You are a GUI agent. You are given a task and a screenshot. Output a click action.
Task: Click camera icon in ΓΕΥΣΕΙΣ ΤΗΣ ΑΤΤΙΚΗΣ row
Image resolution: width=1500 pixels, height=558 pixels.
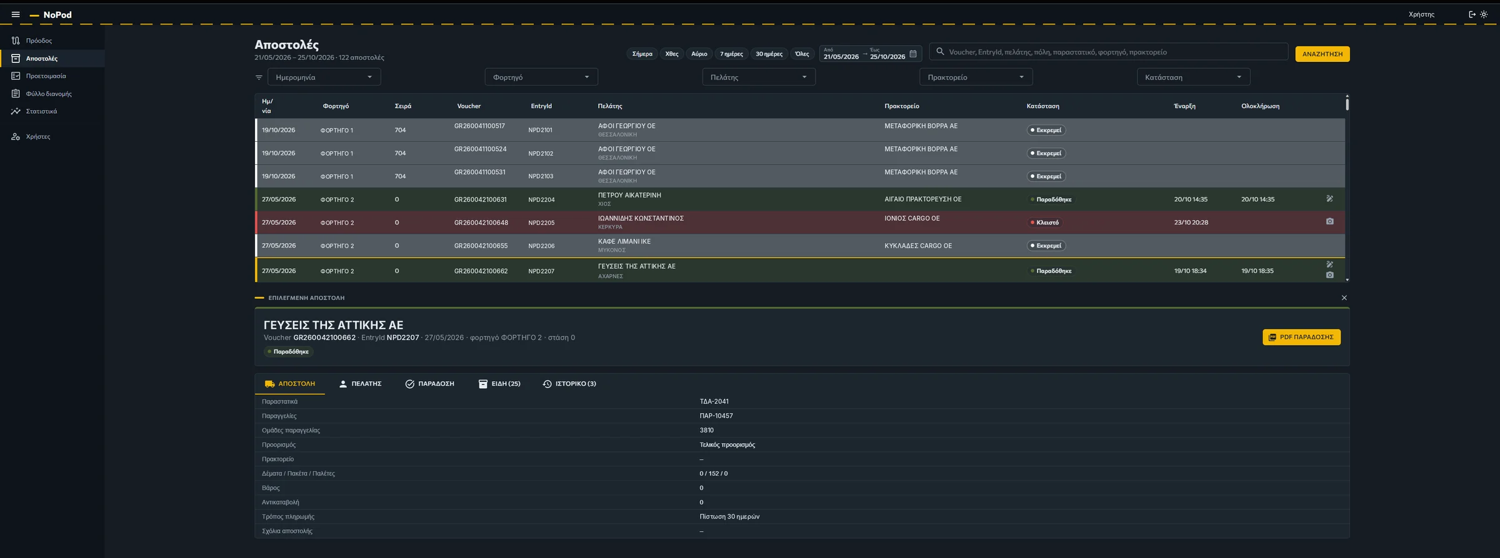coord(1329,275)
